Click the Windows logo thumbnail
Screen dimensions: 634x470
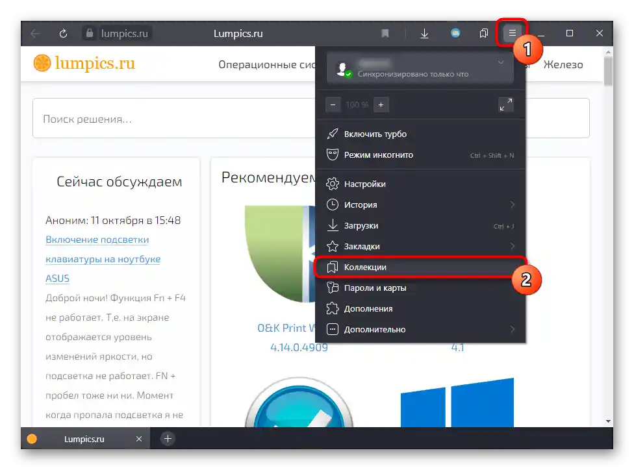[x=457, y=402]
